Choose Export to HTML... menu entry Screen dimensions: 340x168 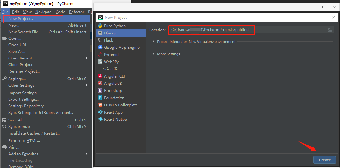click(x=45, y=141)
